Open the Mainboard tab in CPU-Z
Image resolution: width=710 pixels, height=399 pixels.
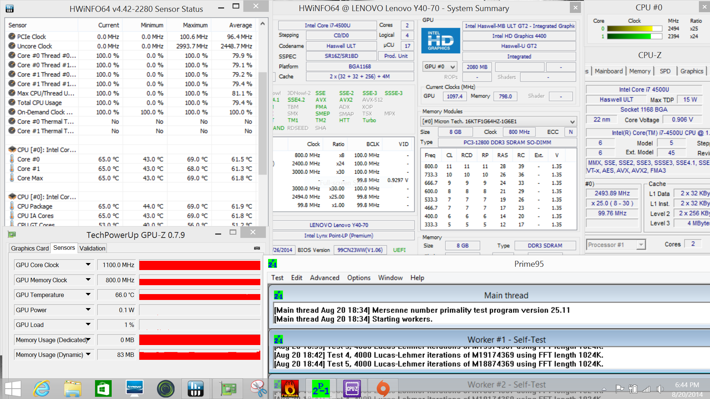click(609, 71)
